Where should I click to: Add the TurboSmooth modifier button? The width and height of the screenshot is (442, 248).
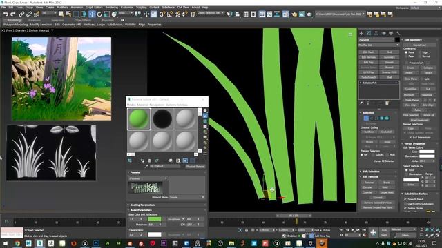click(x=368, y=77)
